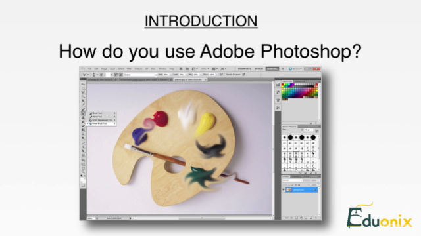Delete layer with the Layers trash icon

pyautogui.click(x=316, y=218)
